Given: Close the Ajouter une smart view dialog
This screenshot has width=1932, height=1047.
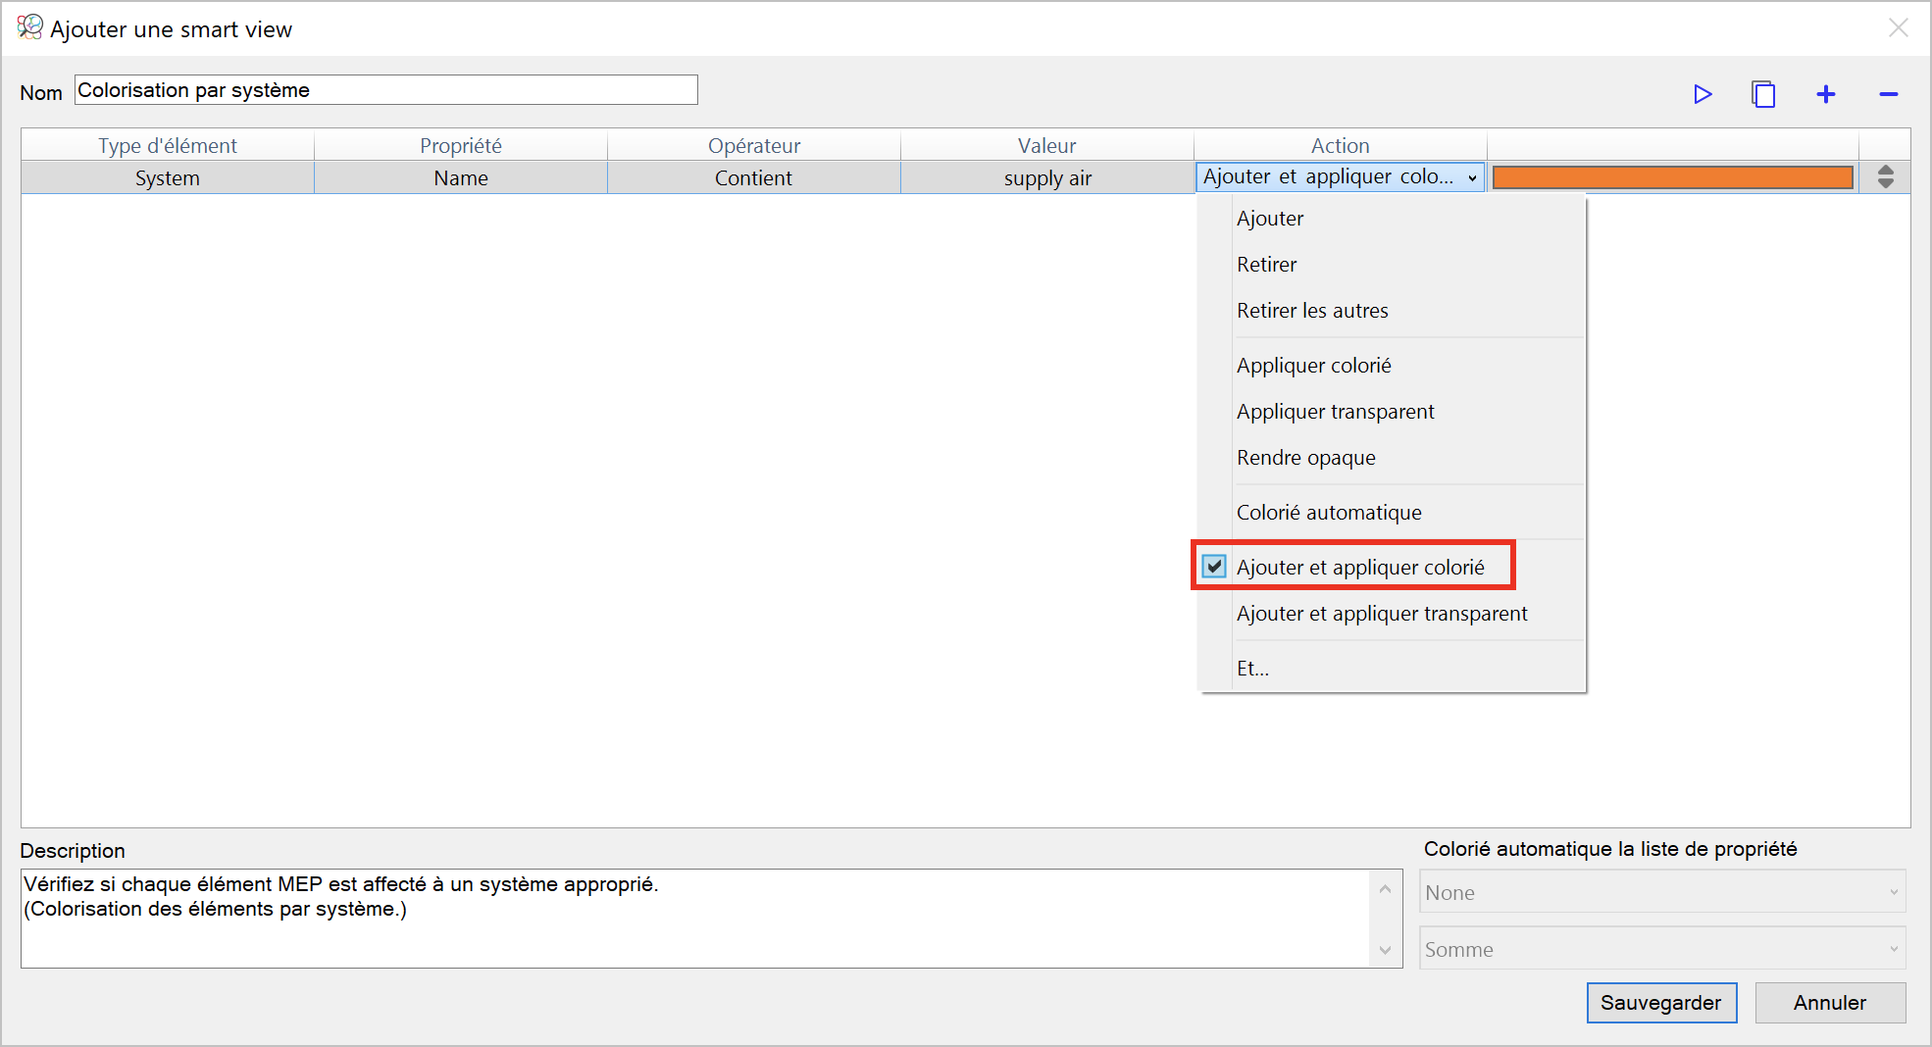Looking at the screenshot, I should [1899, 27].
